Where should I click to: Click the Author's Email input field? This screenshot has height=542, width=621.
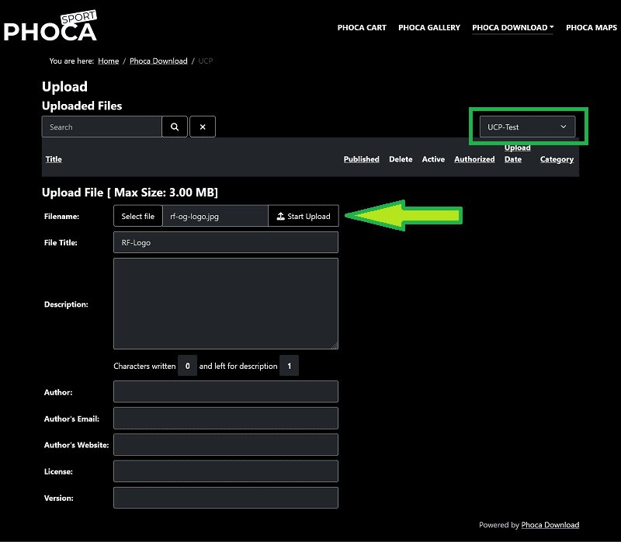point(226,419)
